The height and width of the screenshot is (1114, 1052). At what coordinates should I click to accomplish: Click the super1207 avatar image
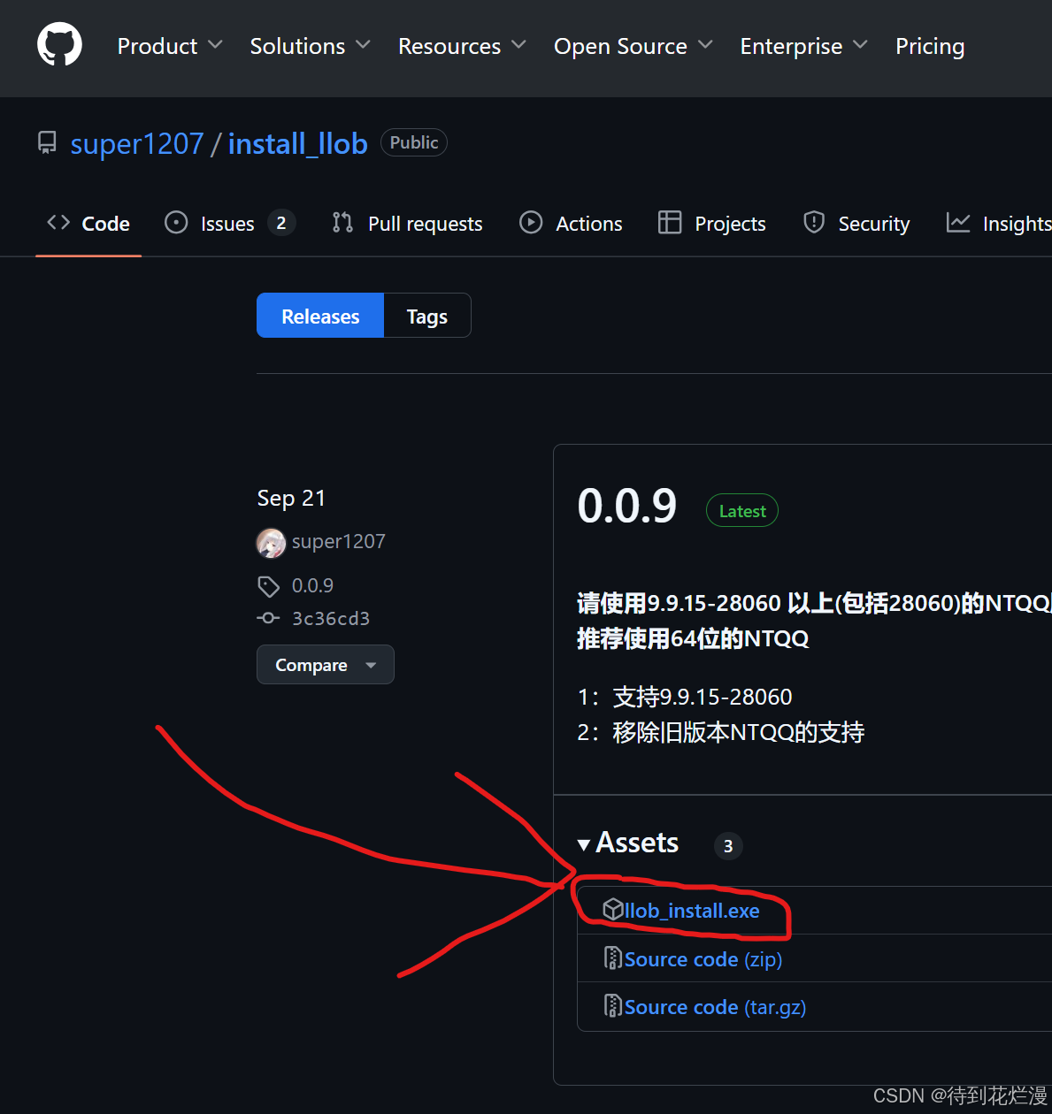pos(271,543)
